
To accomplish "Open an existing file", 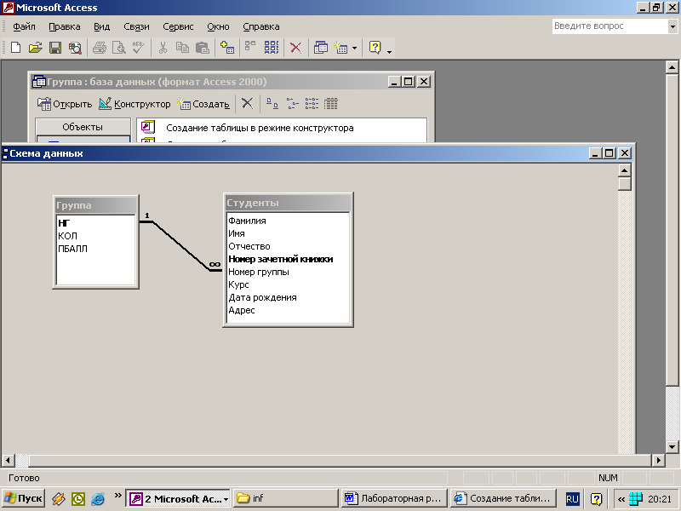I will click(x=35, y=48).
